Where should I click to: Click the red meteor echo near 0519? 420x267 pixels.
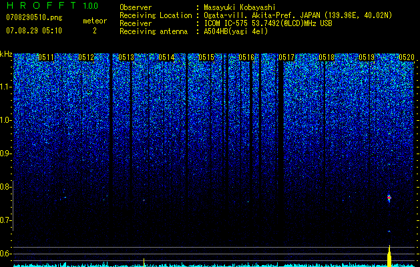tap(389, 198)
